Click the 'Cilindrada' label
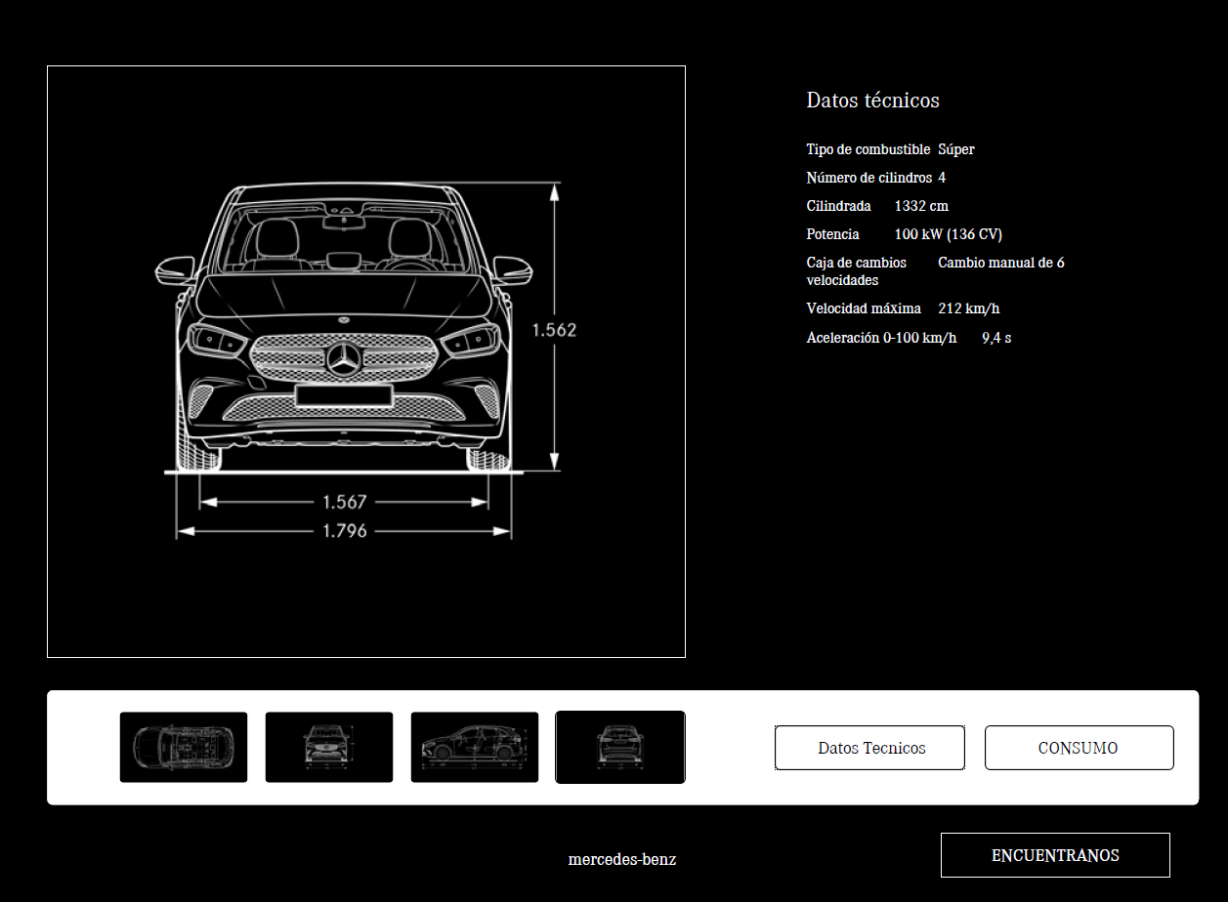 coord(838,206)
